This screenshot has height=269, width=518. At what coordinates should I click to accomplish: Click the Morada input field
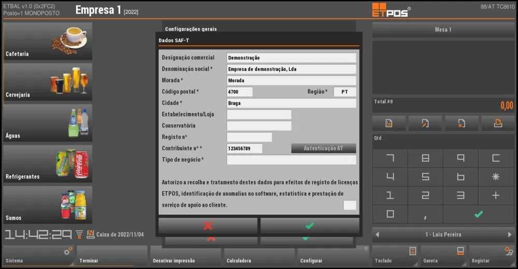point(291,80)
